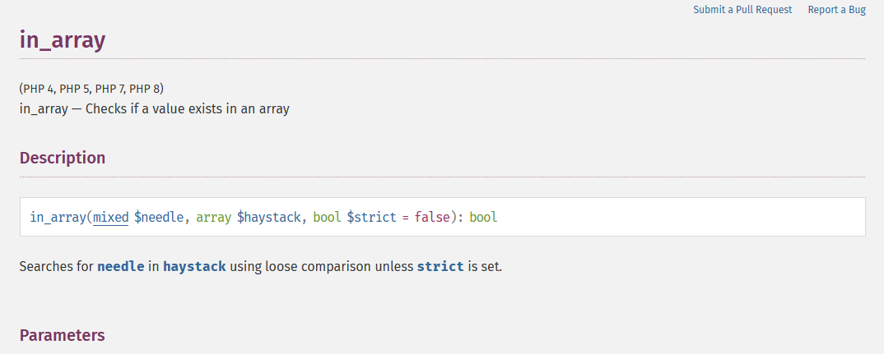The image size is (884, 354).
Task: Select the Description section heading
Action: click(x=63, y=158)
